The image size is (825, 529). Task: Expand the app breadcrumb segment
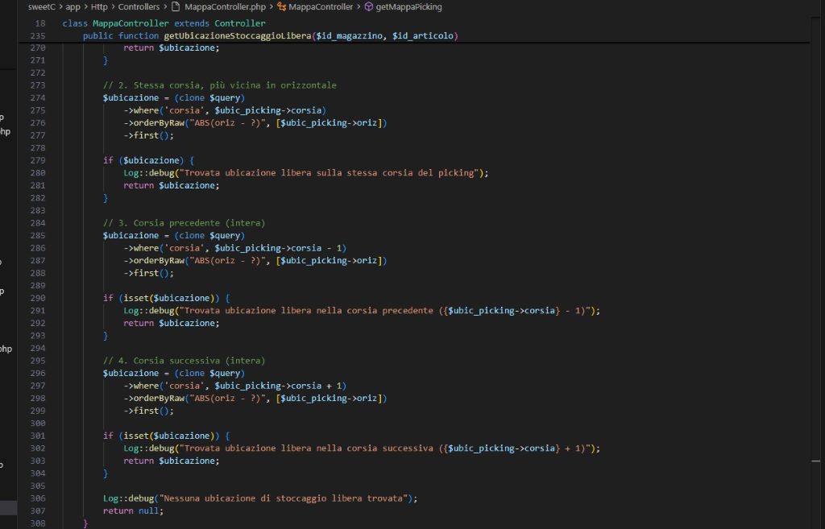pyautogui.click(x=73, y=6)
